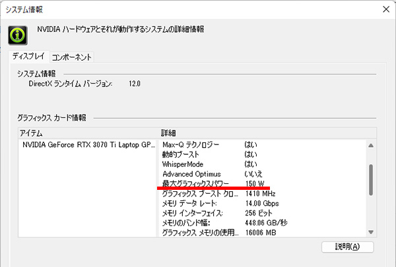Click the 1410 MHz value
This screenshot has height=267, width=396.
pos(261,194)
